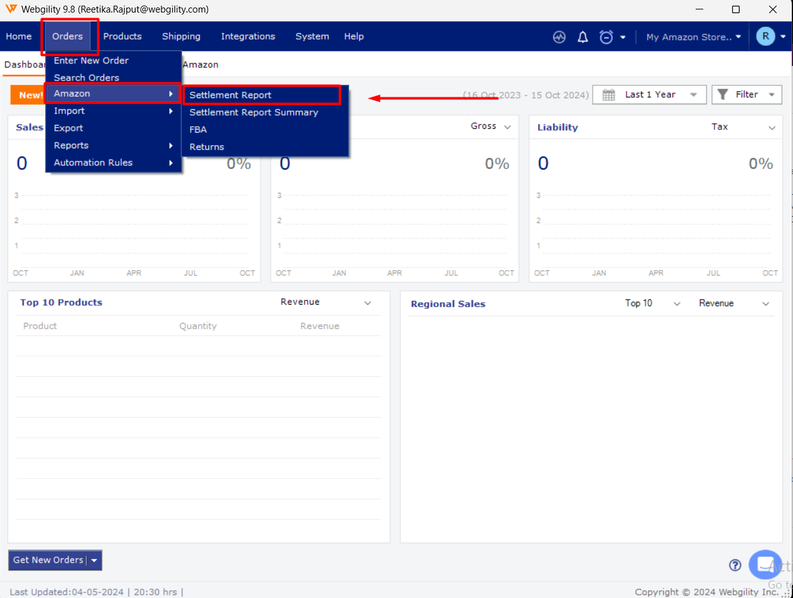Select Settlement Report Summary

(x=265, y=112)
